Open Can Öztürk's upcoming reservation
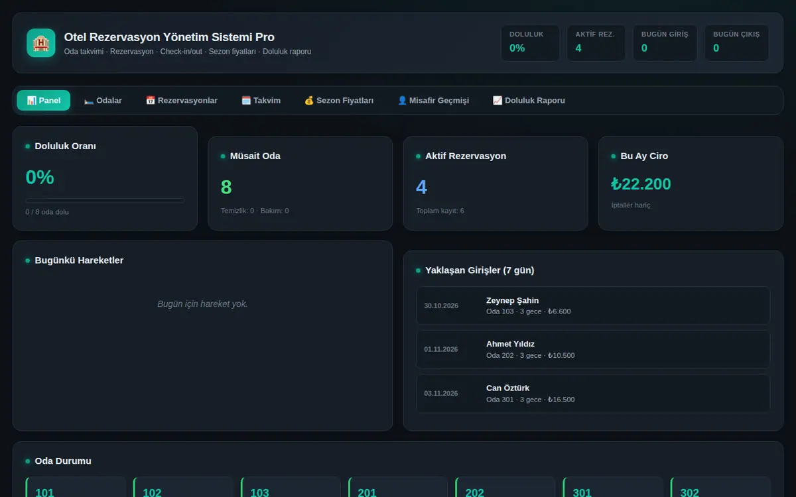 click(593, 394)
